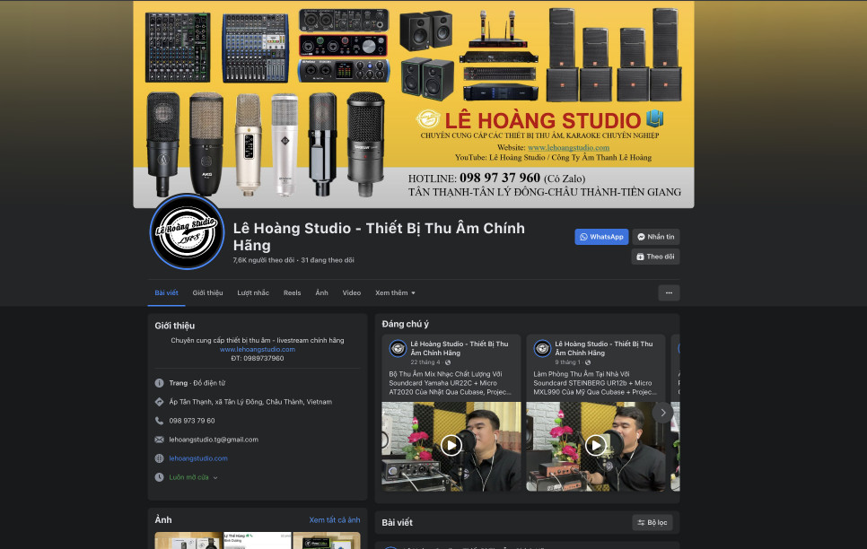867x549 pixels.
Task: Open the lehoangstudio.com website link
Action: (x=198, y=458)
